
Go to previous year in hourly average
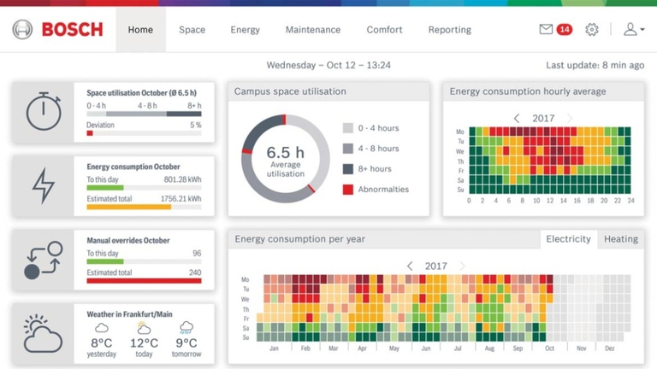point(517,119)
